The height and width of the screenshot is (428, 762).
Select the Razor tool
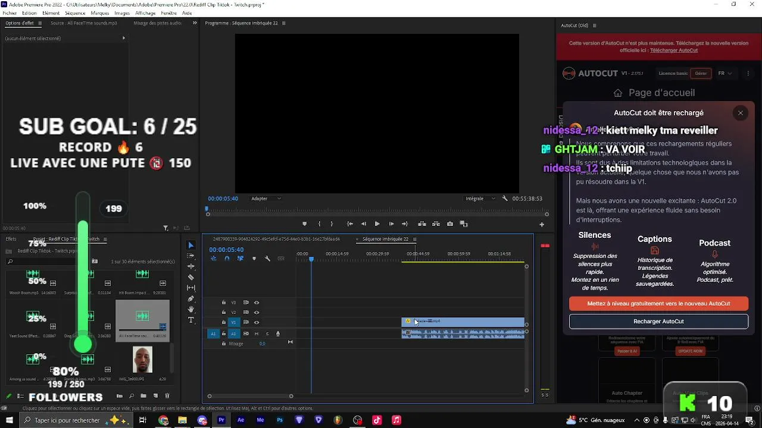click(190, 277)
